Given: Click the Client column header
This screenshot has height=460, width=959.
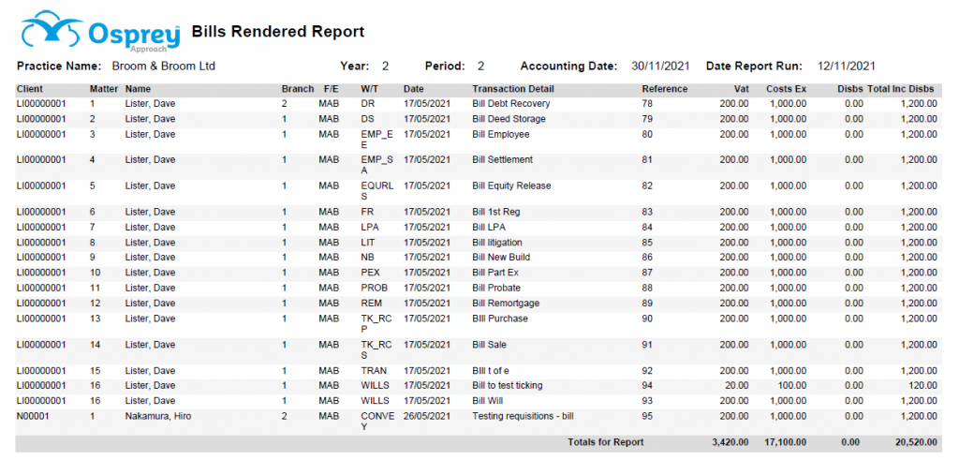Looking at the screenshot, I should point(30,89).
